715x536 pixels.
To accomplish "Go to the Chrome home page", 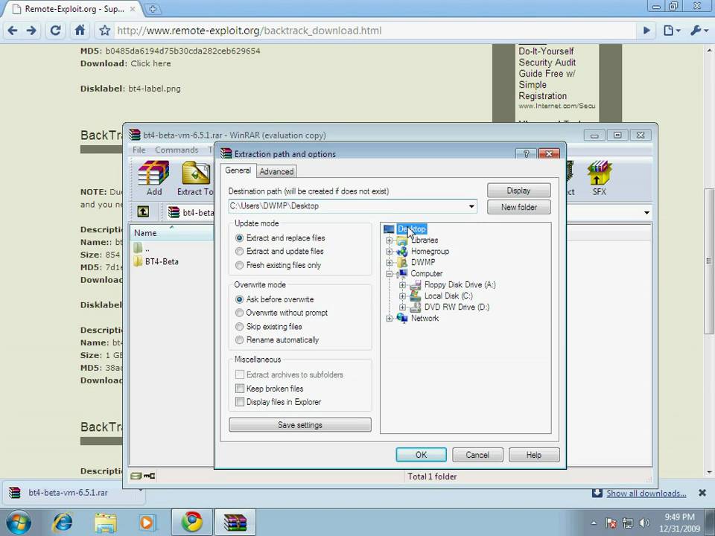I will (x=80, y=31).
